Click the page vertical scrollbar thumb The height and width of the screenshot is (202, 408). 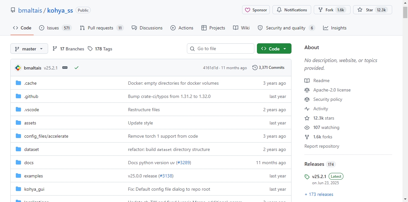[x=405, y=12]
